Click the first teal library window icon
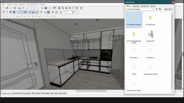Image resolution: width=184 pixels, height=103 pixels. (59, 8)
